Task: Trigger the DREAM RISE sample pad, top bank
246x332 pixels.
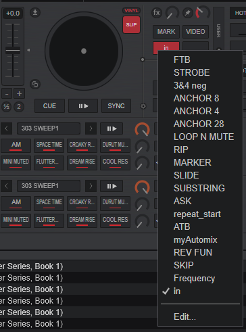Action: pos(82,162)
